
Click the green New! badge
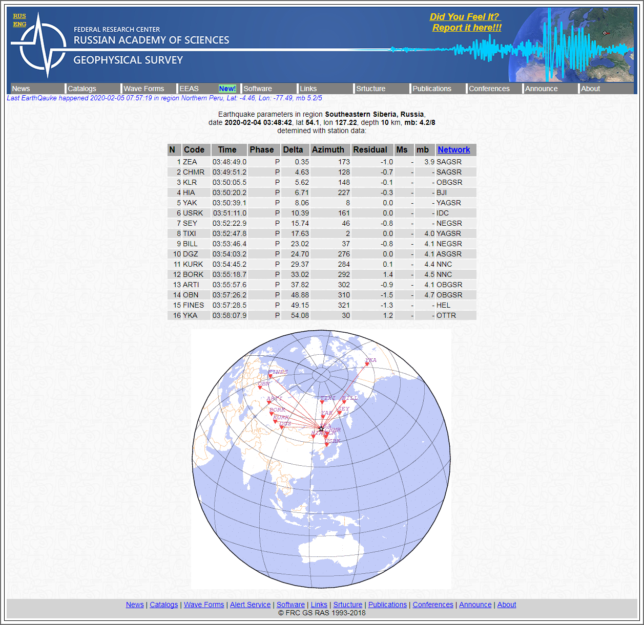click(227, 89)
